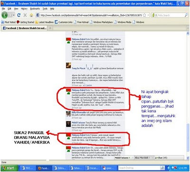This screenshot has height=172, width=190.
Task: Switch to TBKS taskbar window
Action: pyautogui.click(x=28, y=168)
